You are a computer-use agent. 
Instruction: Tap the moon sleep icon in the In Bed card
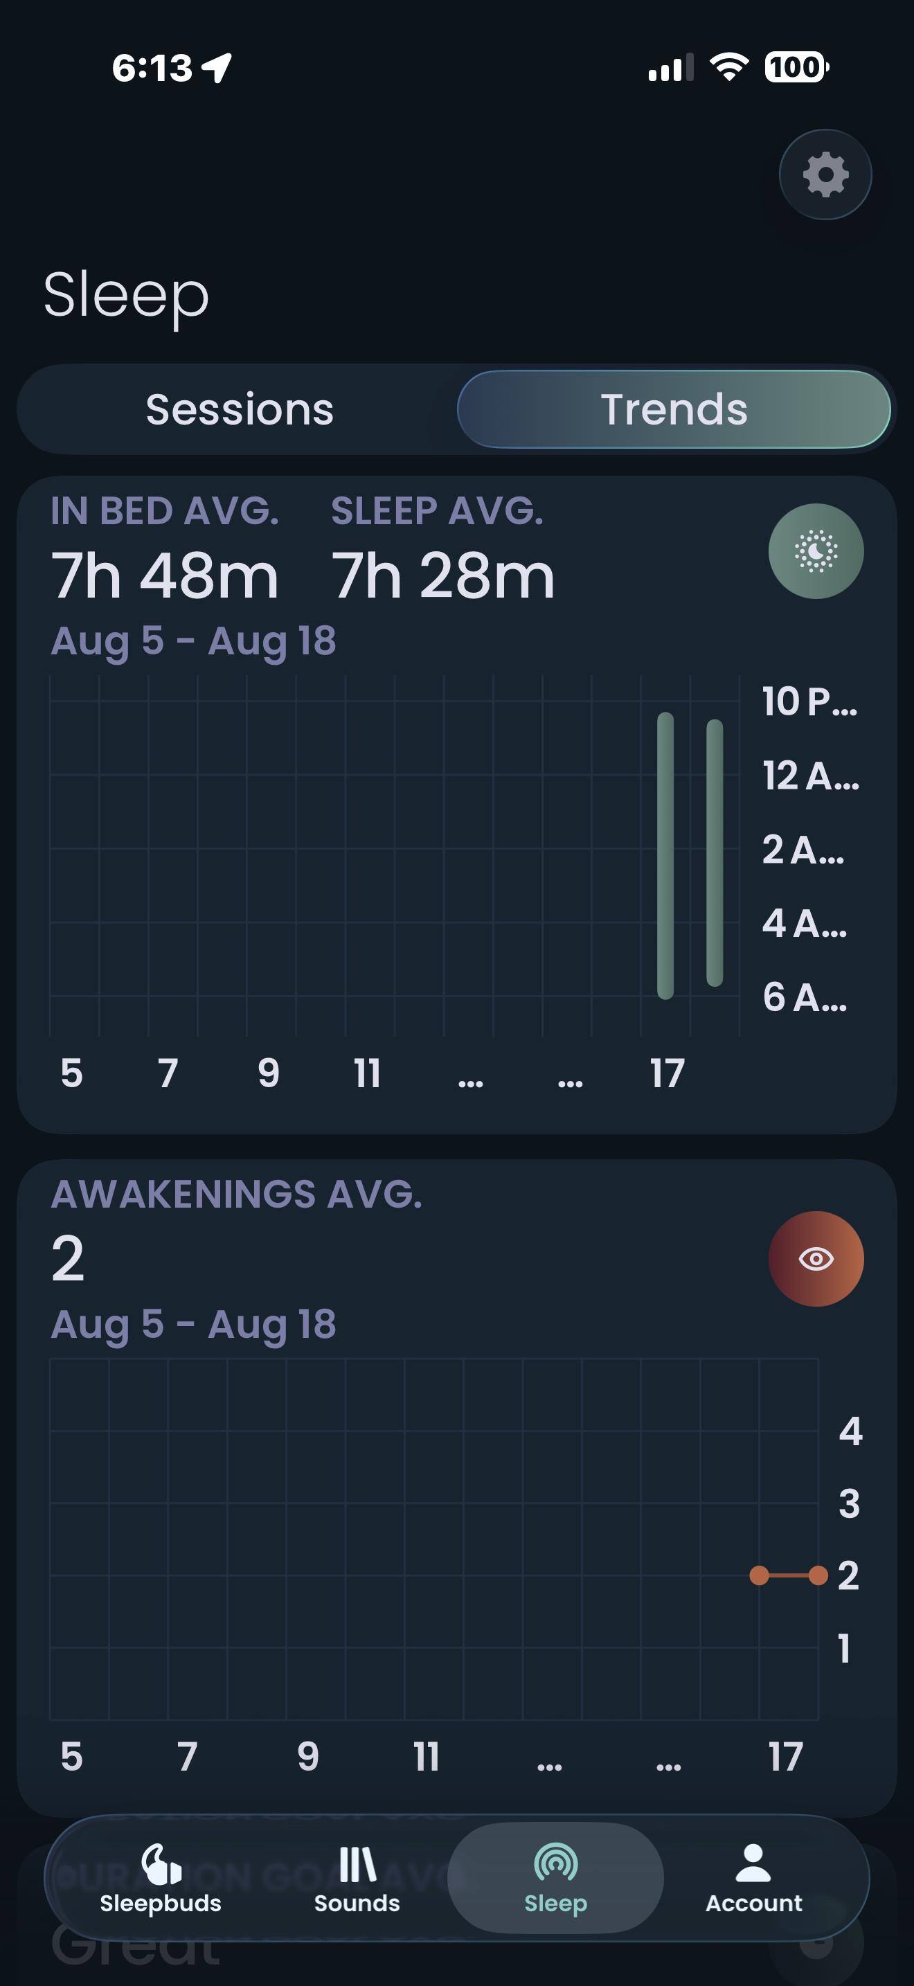tap(816, 551)
